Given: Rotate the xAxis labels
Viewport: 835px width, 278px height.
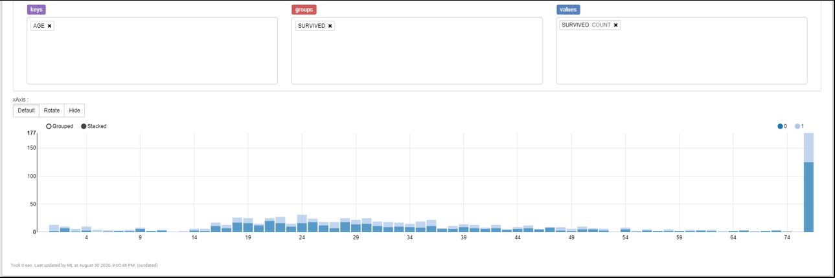Looking at the screenshot, I should 51,111.
